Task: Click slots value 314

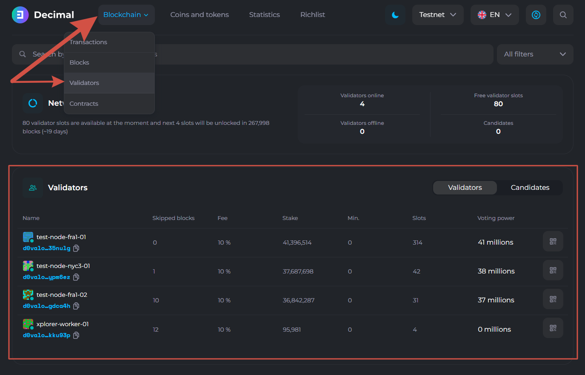Action: click(417, 242)
